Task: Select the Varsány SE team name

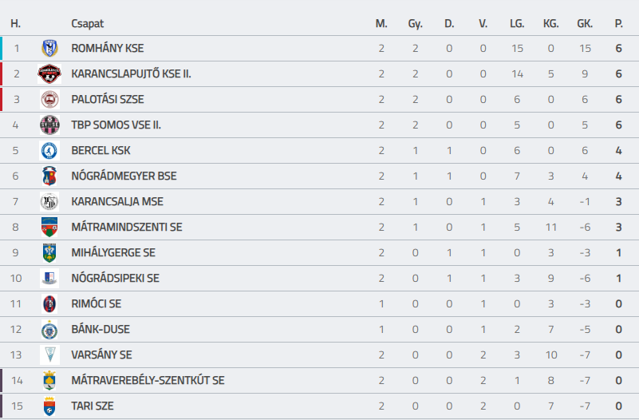Action: (x=101, y=355)
